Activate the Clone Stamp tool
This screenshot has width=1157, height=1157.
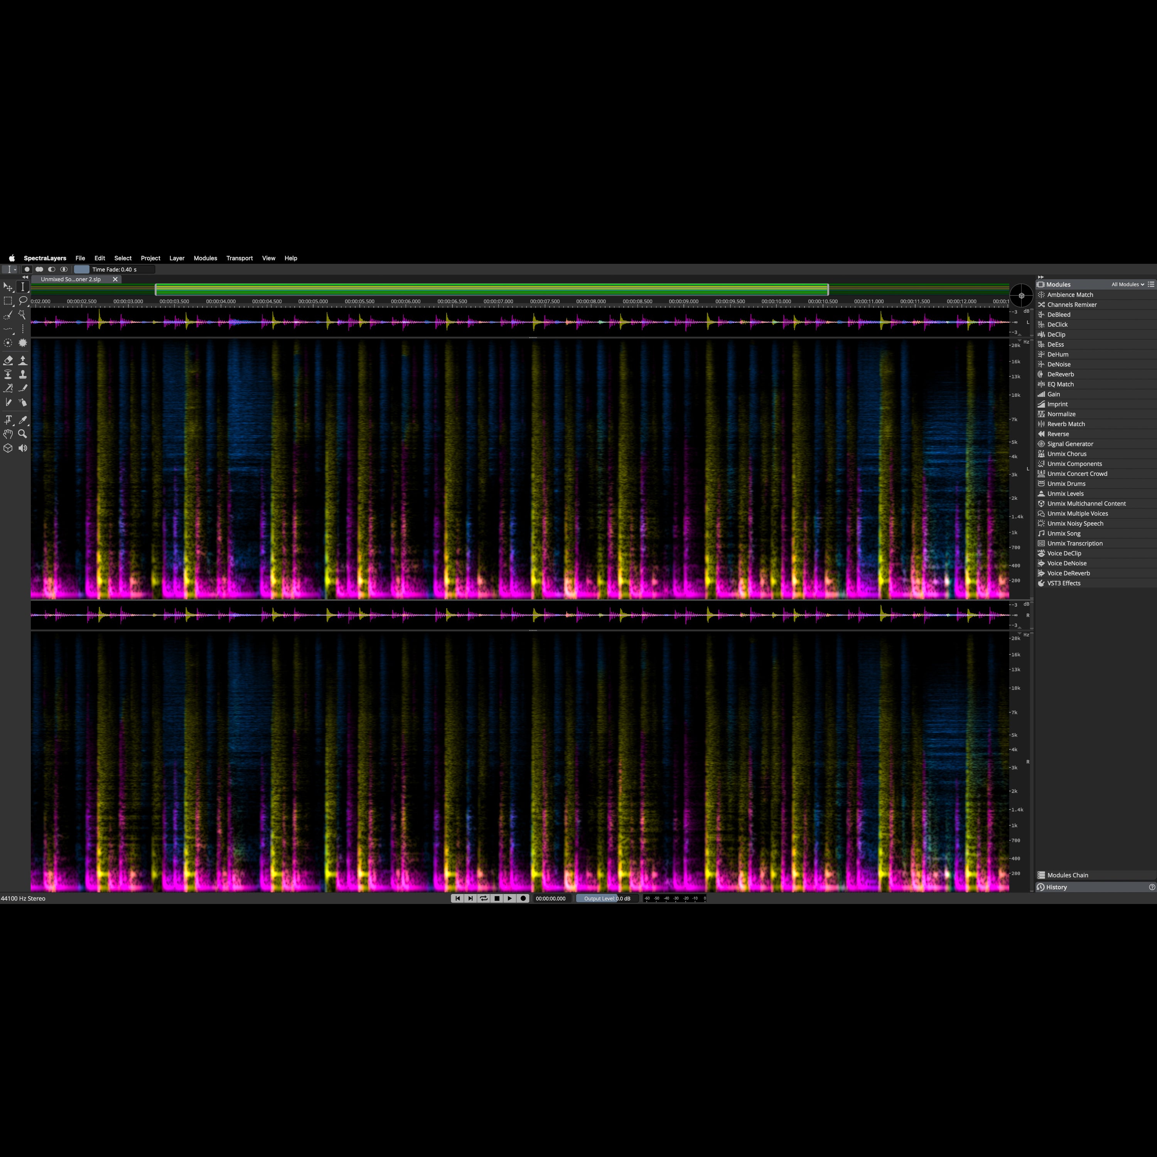click(23, 374)
